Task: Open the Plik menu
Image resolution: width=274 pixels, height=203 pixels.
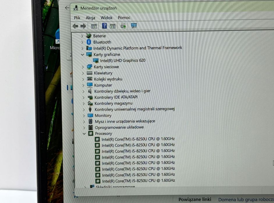Action: coord(77,18)
